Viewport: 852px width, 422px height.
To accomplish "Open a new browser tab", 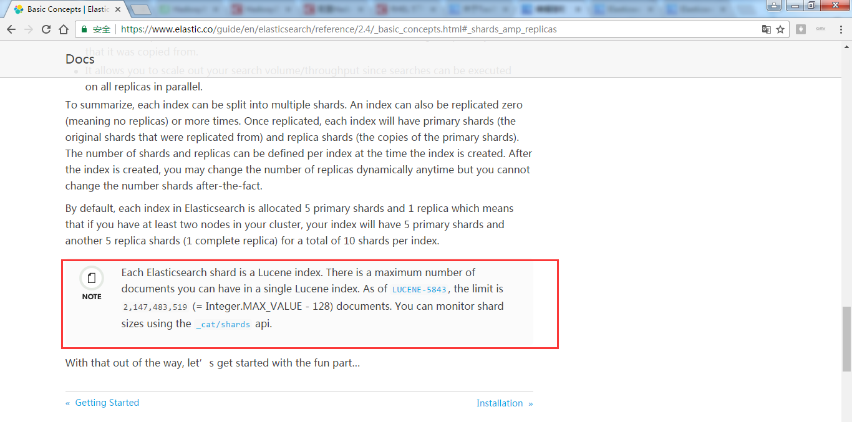I will 141,9.
